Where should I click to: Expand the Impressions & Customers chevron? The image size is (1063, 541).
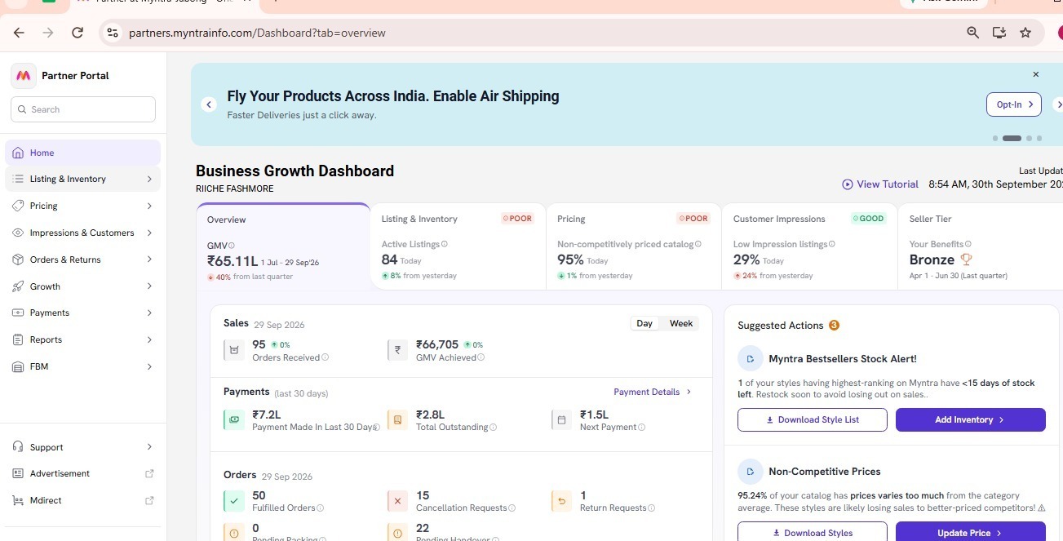click(x=149, y=233)
